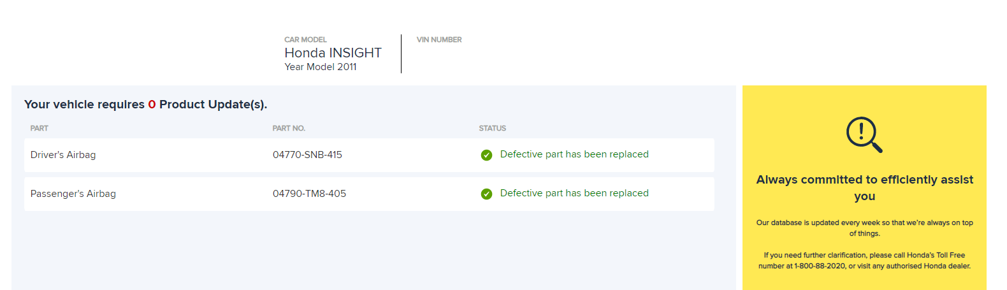This screenshot has height=290, width=1007.
Task: Click Passenger's Airbag replaced status text
Action: pyautogui.click(x=574, y=193)
